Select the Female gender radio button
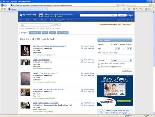This screenshot has height=117, width=155. click(x=118, y=44)
